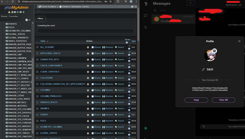Star the COLLATIONS table as favourite
The width and height of the screenshot is (245, 139).
tap(88, 78)
